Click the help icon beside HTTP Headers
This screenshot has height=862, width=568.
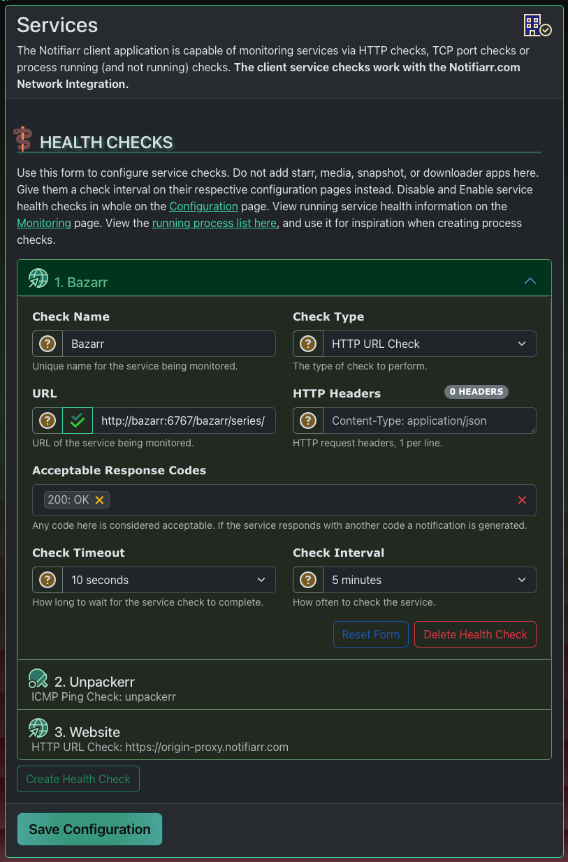pos(307,421)
